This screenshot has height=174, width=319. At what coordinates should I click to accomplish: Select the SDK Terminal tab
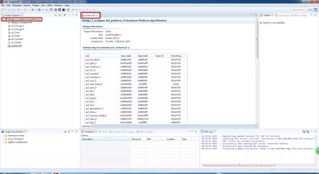(x=146, y=132)
